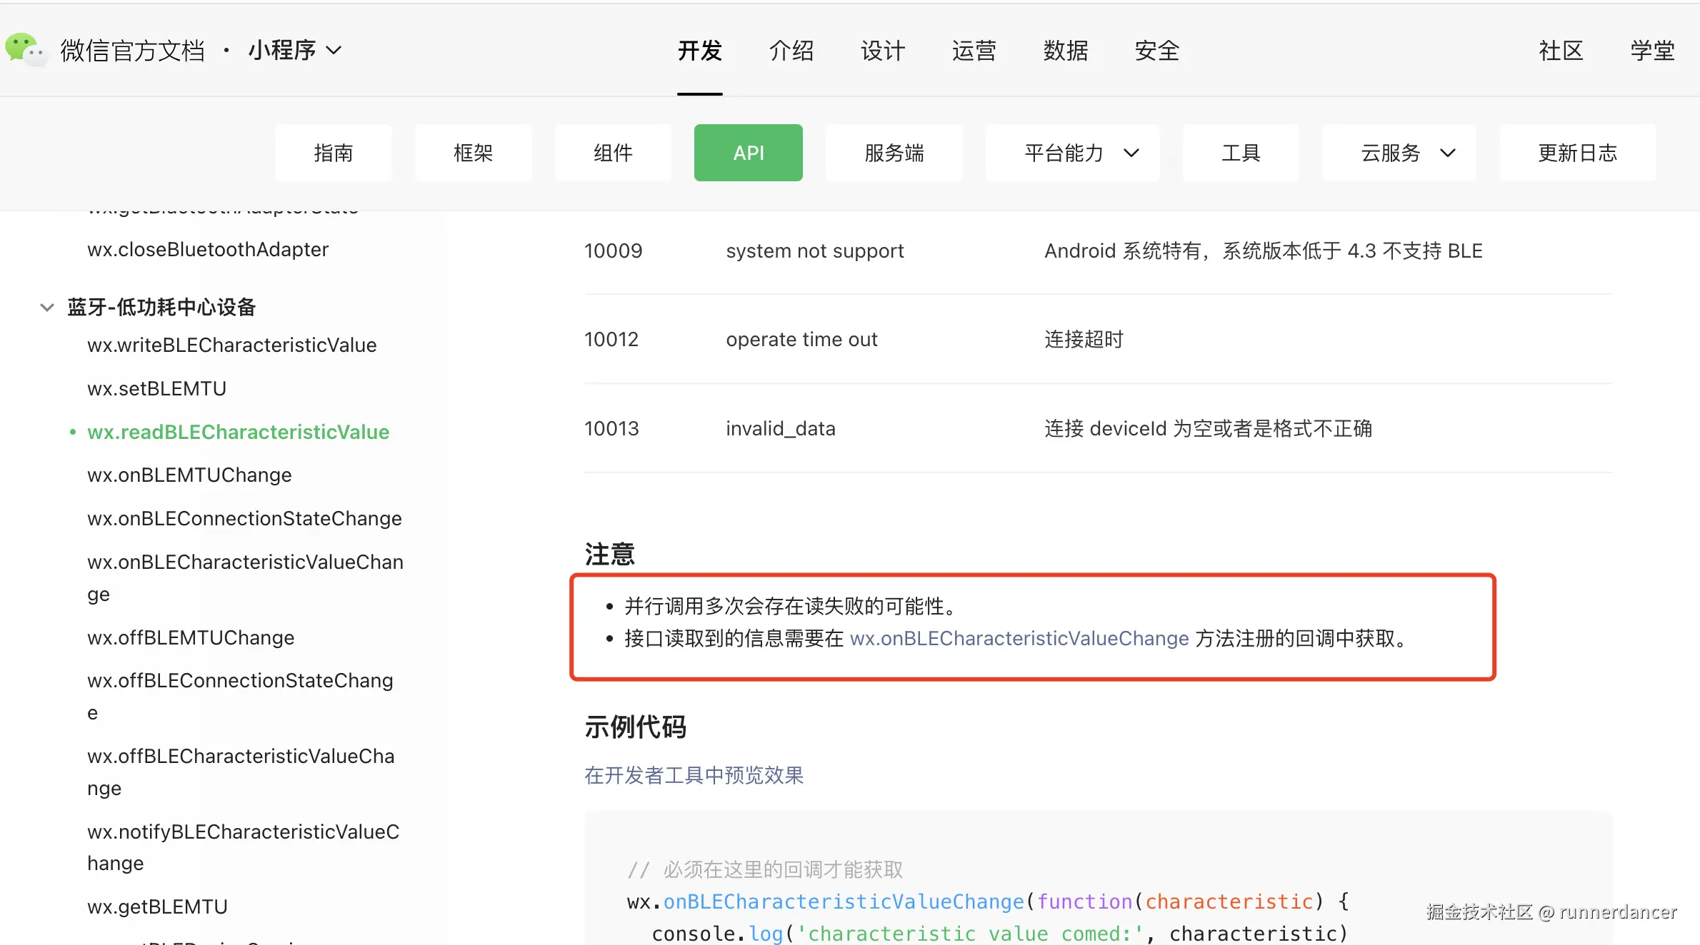Click the 指南 sub-navigation button
This screenshot has width=1700, height=945.
click(x=334, y=153)
